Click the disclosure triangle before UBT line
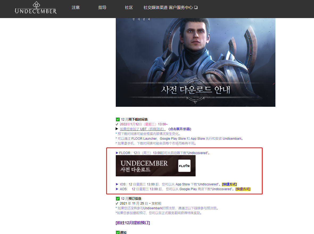Image resolution: width=314 pixels, height=234 pixels. pyautogui.click(x=117, y=129)
